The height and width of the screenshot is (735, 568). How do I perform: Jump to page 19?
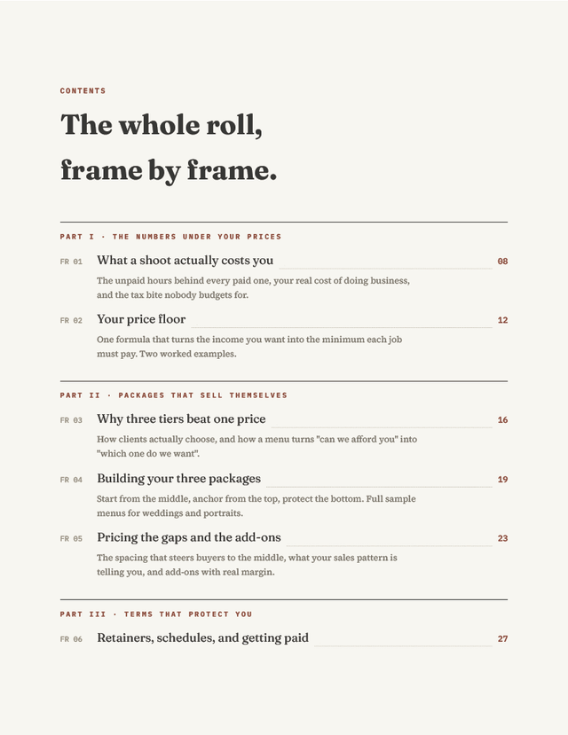click(502, 480)
